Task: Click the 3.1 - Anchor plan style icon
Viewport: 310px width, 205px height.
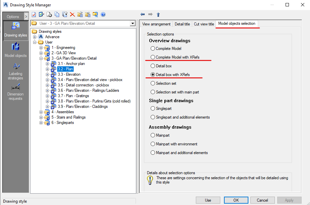Action: click(x=54, y=64)
